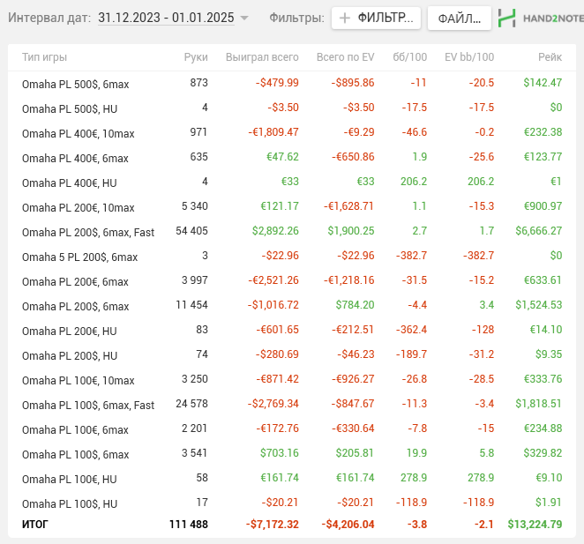The width and height of the screenshot is (584, 544).
Task: Click the add filter button
Action: point(376,18)
